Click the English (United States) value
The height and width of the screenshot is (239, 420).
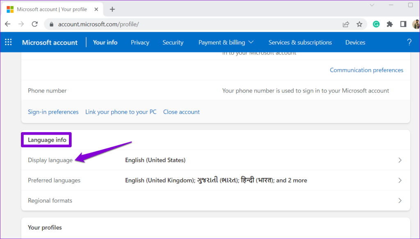click(155, 160)
